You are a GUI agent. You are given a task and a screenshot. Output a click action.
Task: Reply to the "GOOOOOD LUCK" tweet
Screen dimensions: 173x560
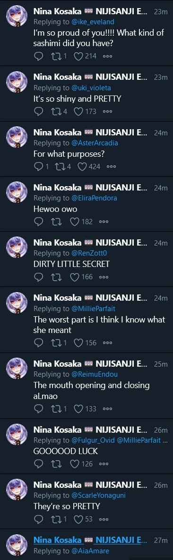click(x=38, y=464)
